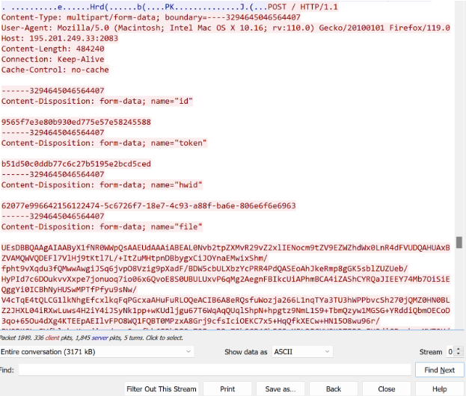
Task: Click the Back button
Action: pyautogui.click(x=334, y=389)
